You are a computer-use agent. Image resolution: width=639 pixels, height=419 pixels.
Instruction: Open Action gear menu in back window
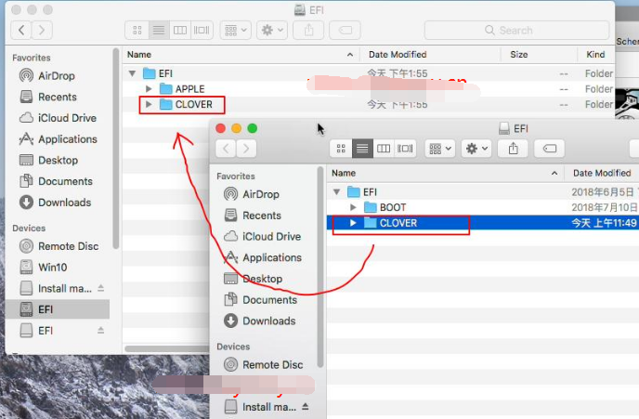273,30
